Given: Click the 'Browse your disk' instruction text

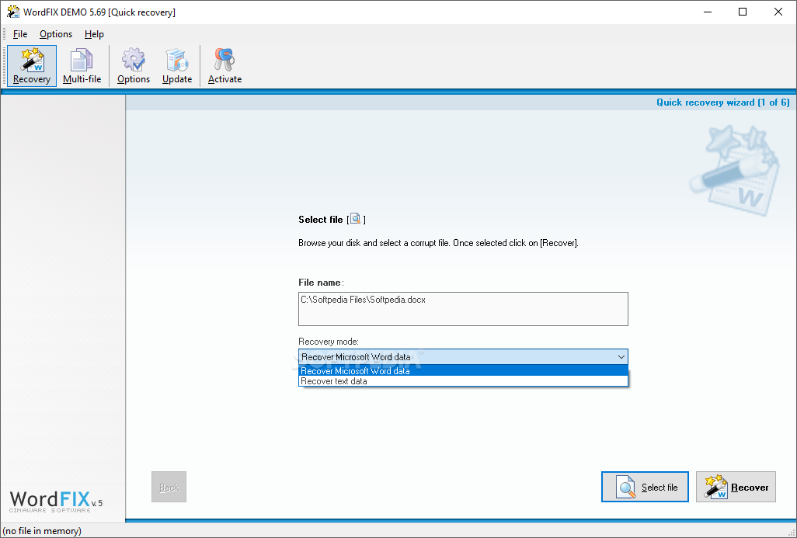Looking at the screenshot, I should pyautogui.click(x=438, y=243).
